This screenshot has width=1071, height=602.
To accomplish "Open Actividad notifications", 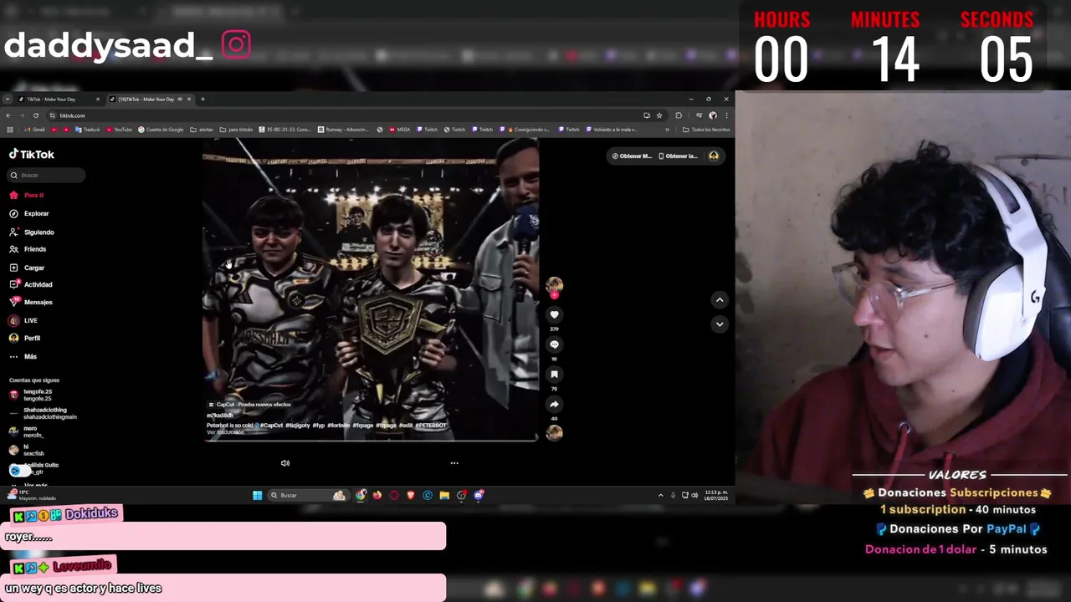I will 31,284.
